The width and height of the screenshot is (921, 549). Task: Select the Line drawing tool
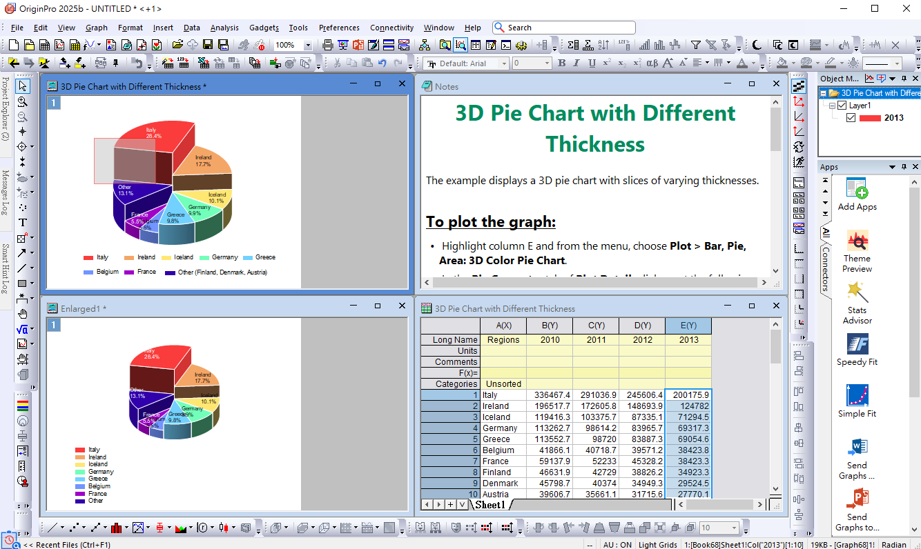pos(23,268)
